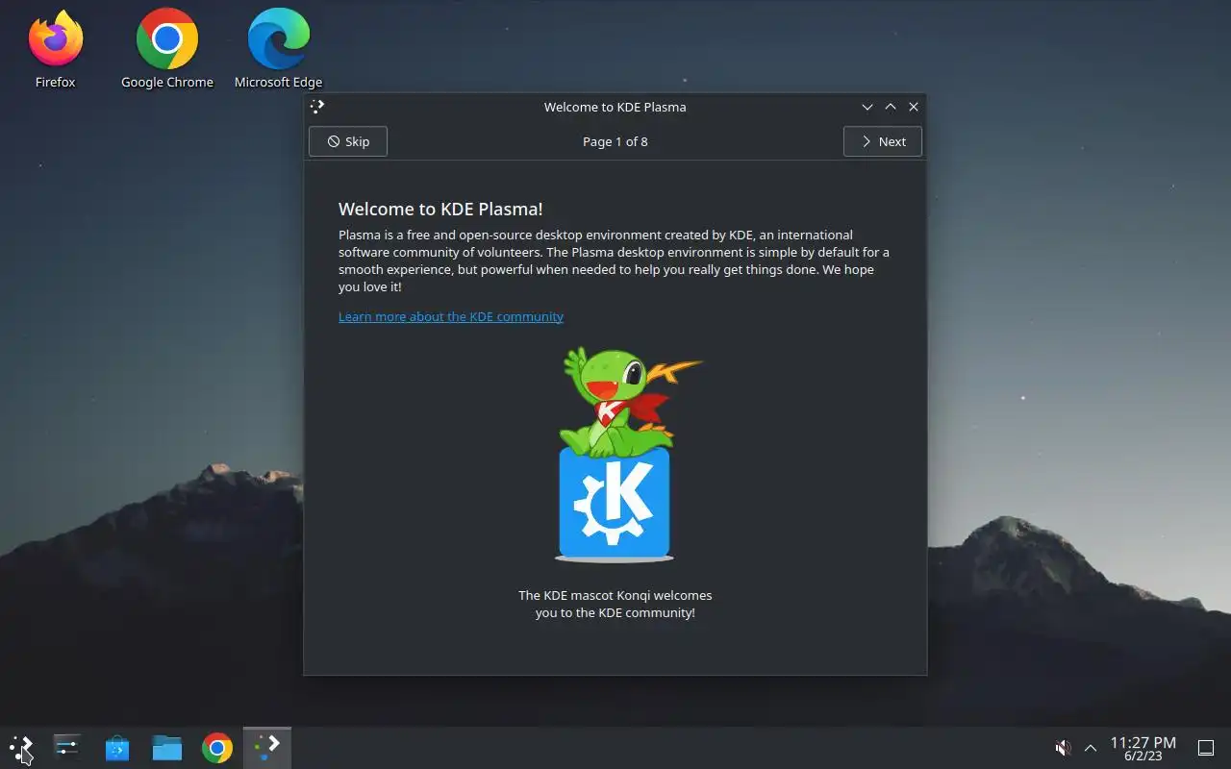Open the Welcome window title bar menu icon
The image size is (1231, 769).
(x=318, y=107)
